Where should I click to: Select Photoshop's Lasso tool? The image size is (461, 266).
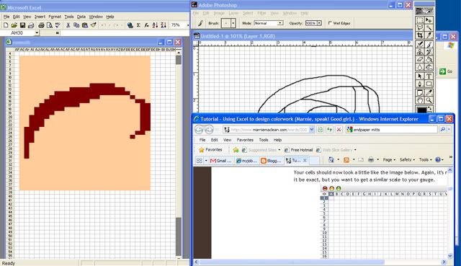(x=420, y=27)
